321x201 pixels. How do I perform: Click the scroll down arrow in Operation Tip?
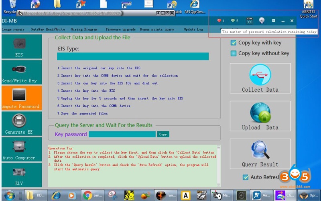pos(219,185)
